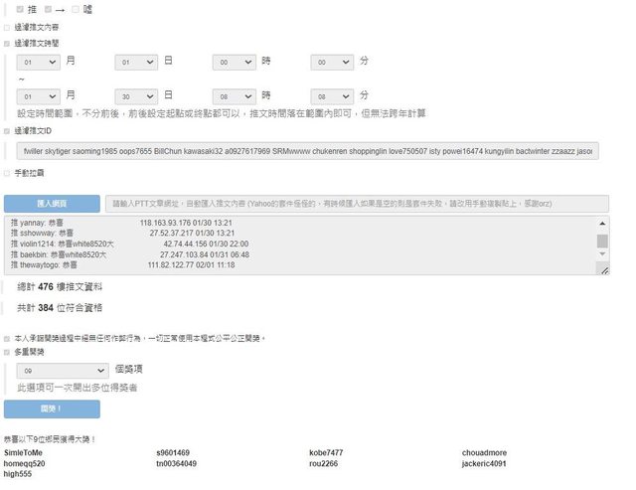The width and height of the screenshot is (636, 490).
Task: Toggle the 過濾推文時間 checkbox
Action: click(8, 43)
